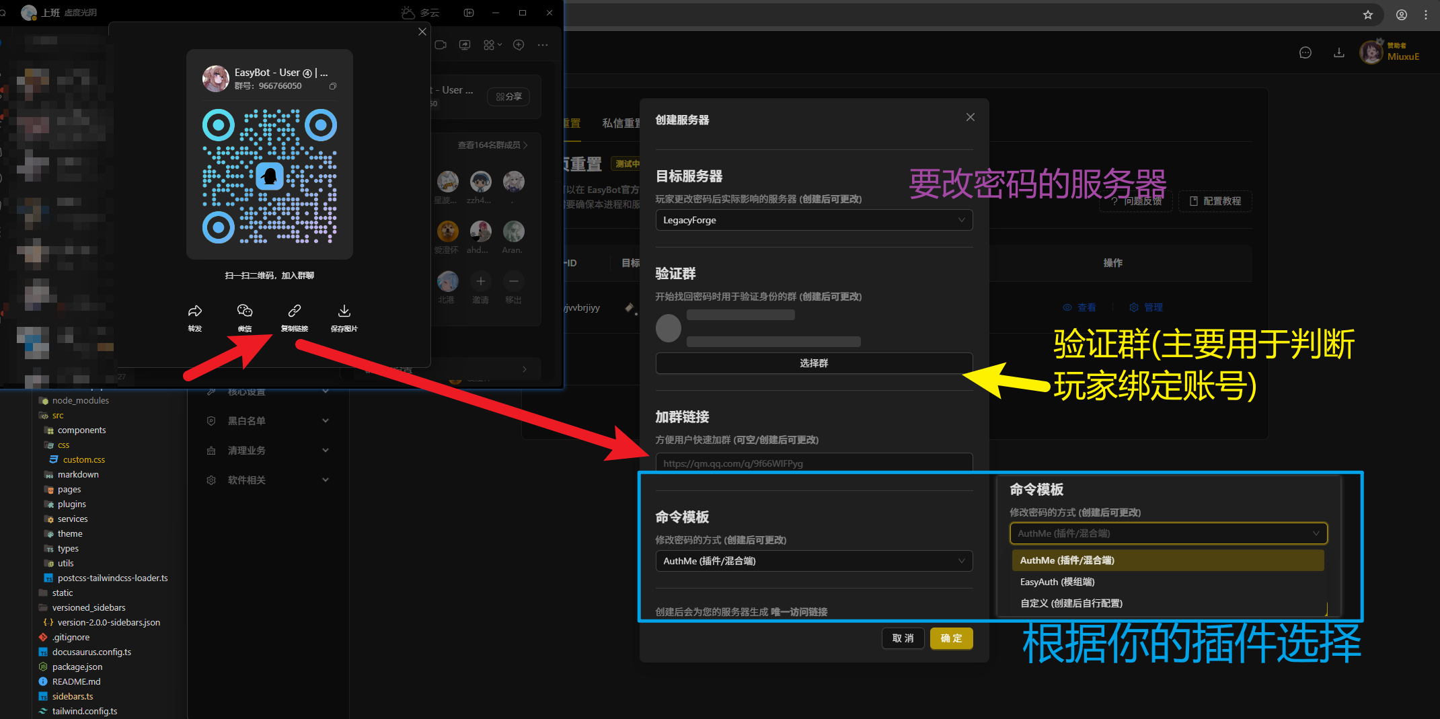This screenshot has width=1440, height=719.
Task: Open the LegacyForge target server dropdown
Action: click(813, 220)
